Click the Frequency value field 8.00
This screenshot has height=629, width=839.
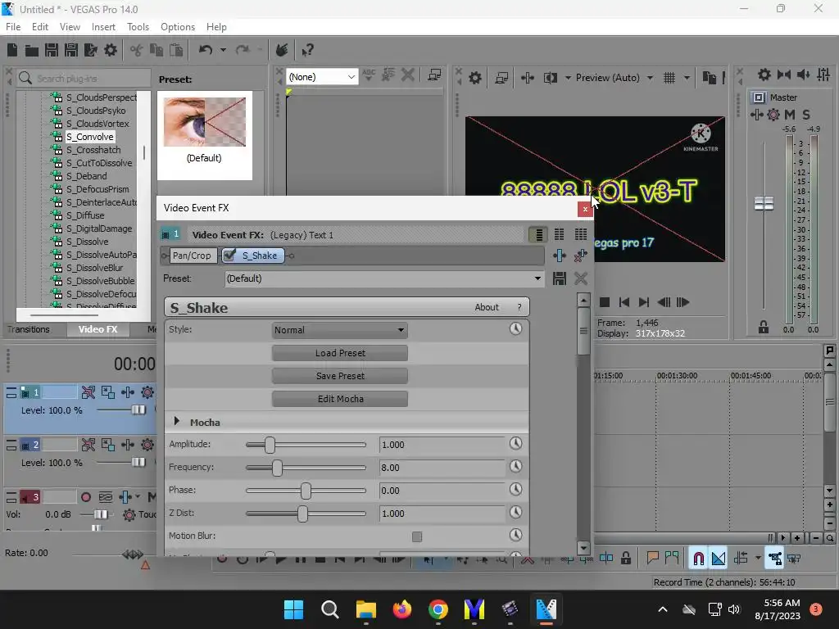442,468
